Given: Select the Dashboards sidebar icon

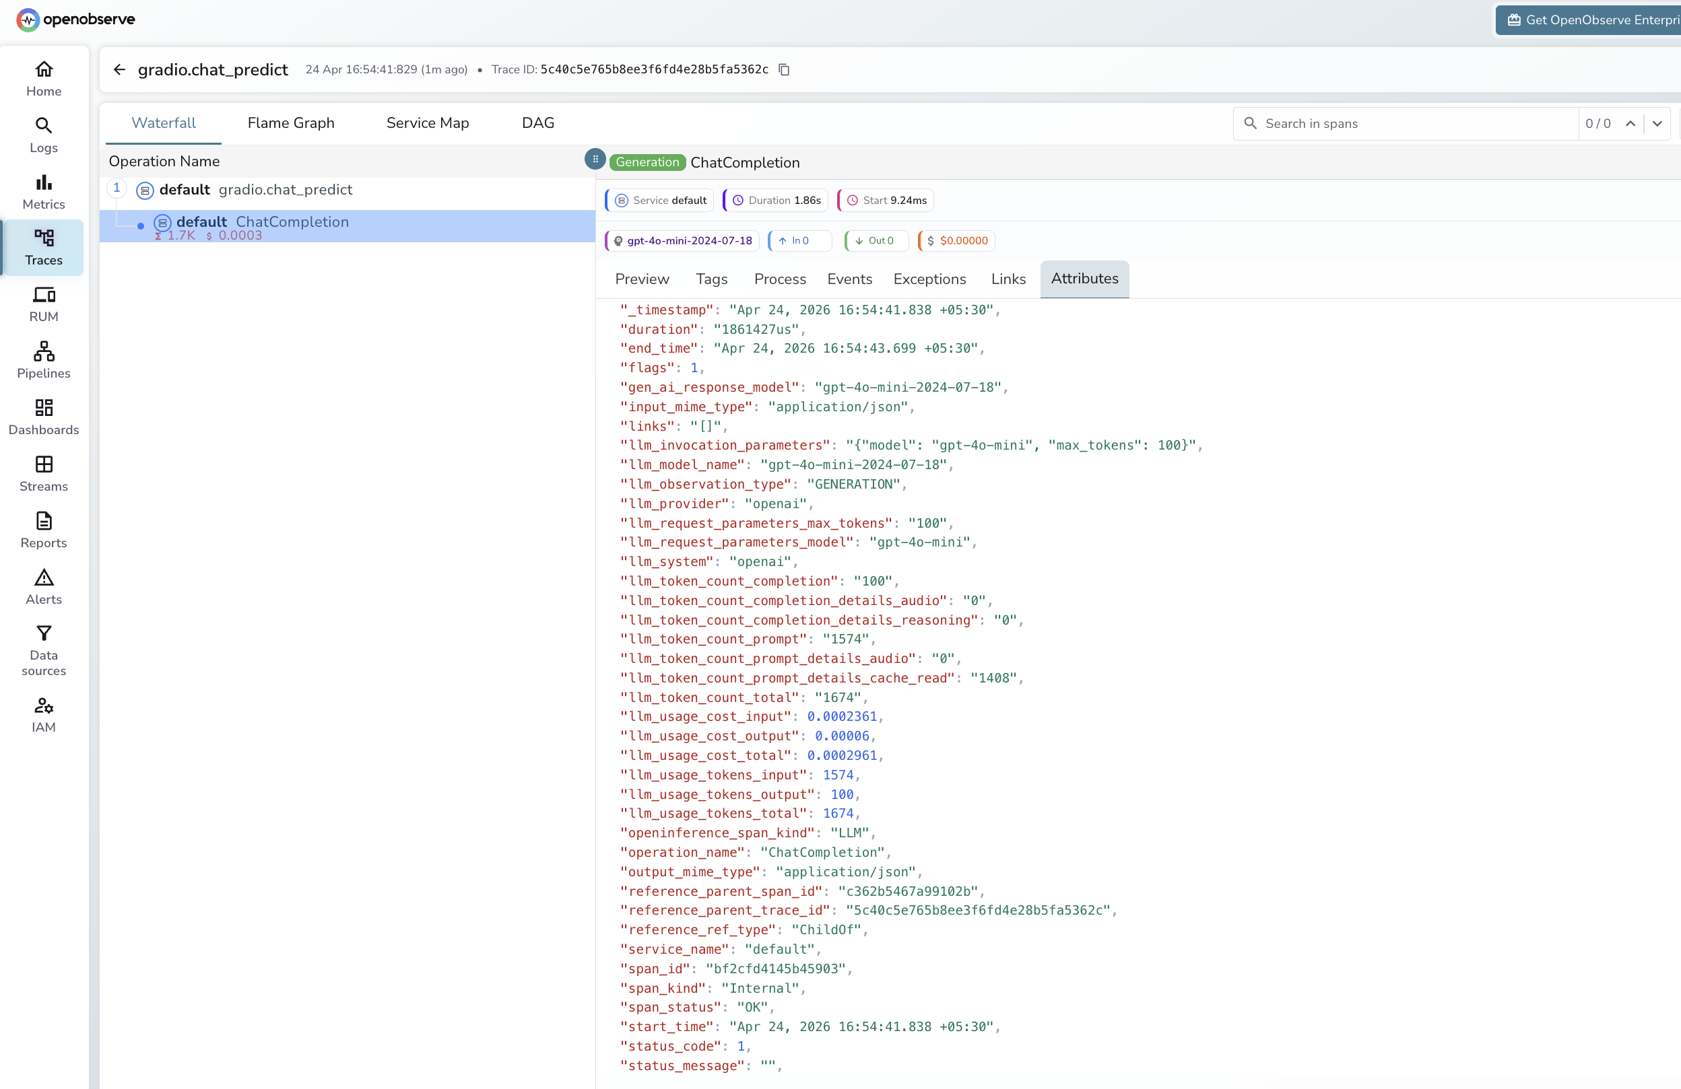Looking at the screenshot, I should 43,415.
